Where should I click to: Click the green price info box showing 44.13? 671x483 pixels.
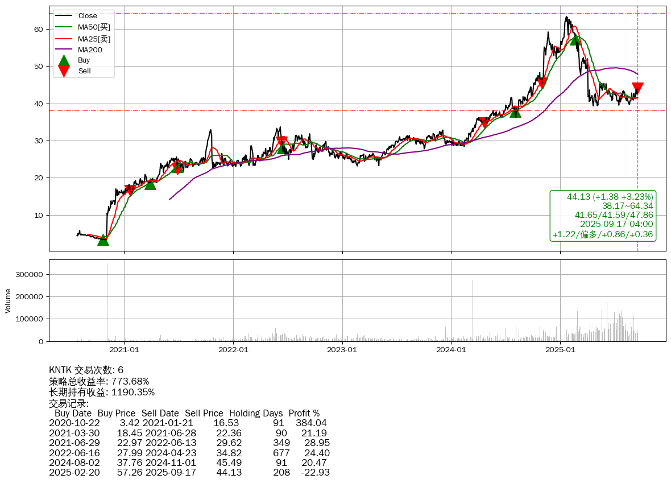coord(602,216)
